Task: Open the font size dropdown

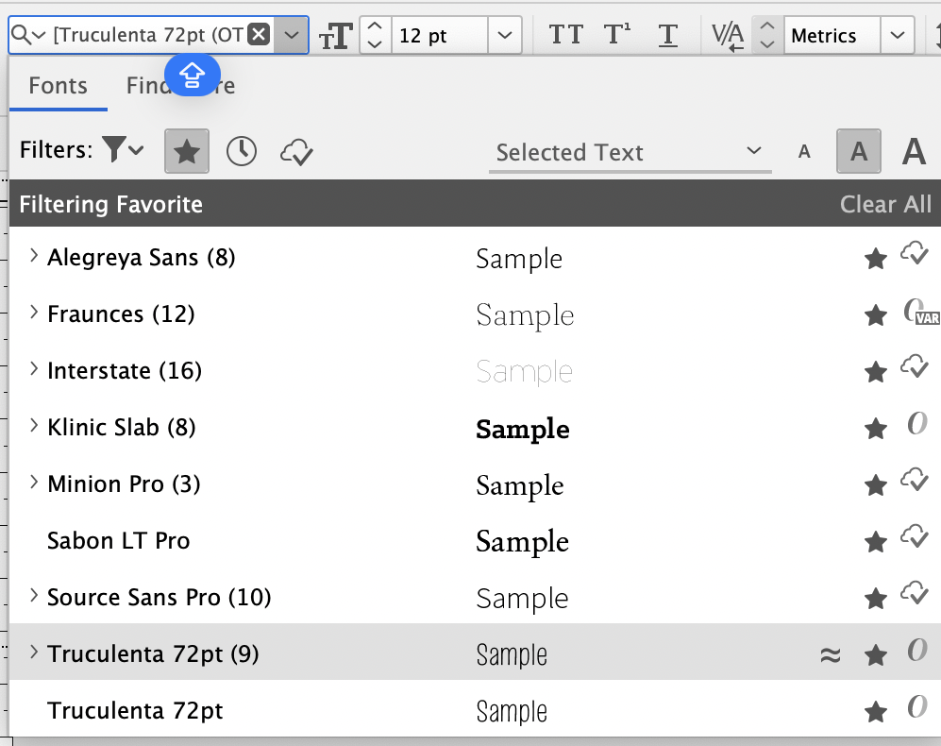Action: [505, 36]
